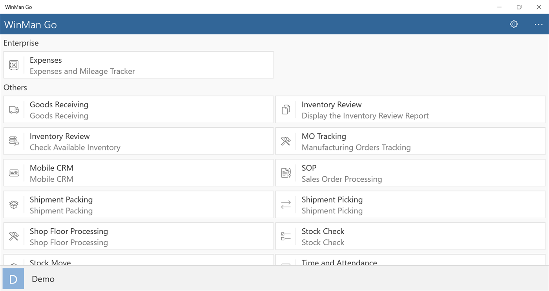Select the Demo user name label
The width and height of the screenshot is (549, 291).
(43, 279)
